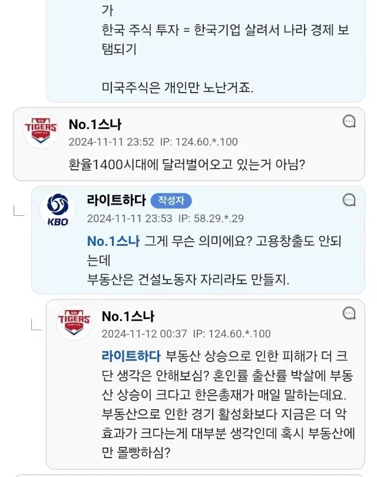Tap reply indent arrow beside 라이트하다 comment

click(19, 211)
